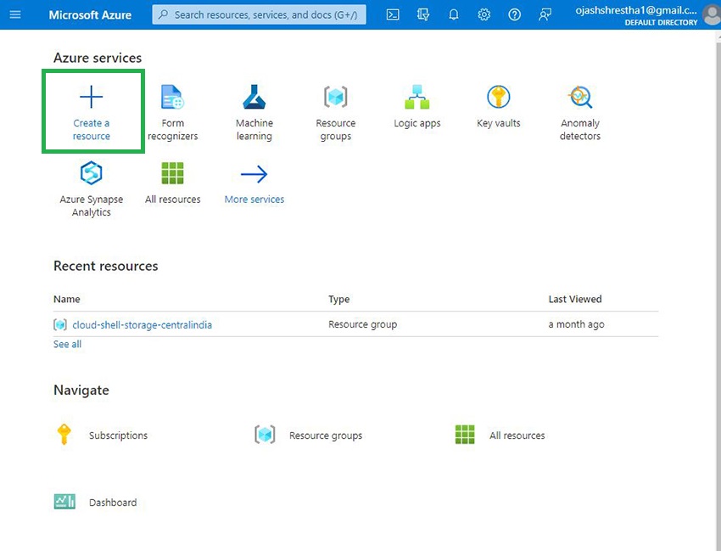Screen dimensions: 721x551
Task: Click the Create a resource plus icon
Action: 91,97
